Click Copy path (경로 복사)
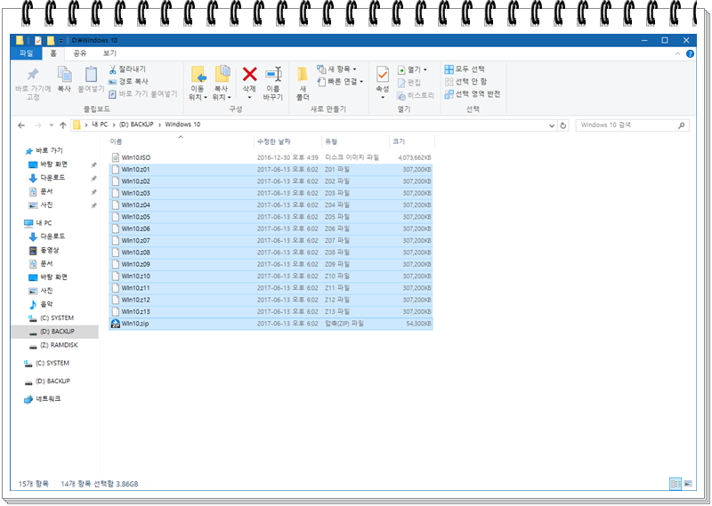The image size is (712, 506). [128, 81]
